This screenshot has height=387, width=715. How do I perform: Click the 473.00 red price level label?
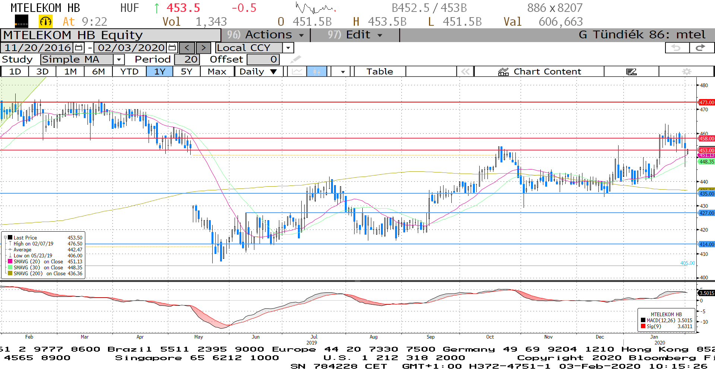tap(706, 102)
